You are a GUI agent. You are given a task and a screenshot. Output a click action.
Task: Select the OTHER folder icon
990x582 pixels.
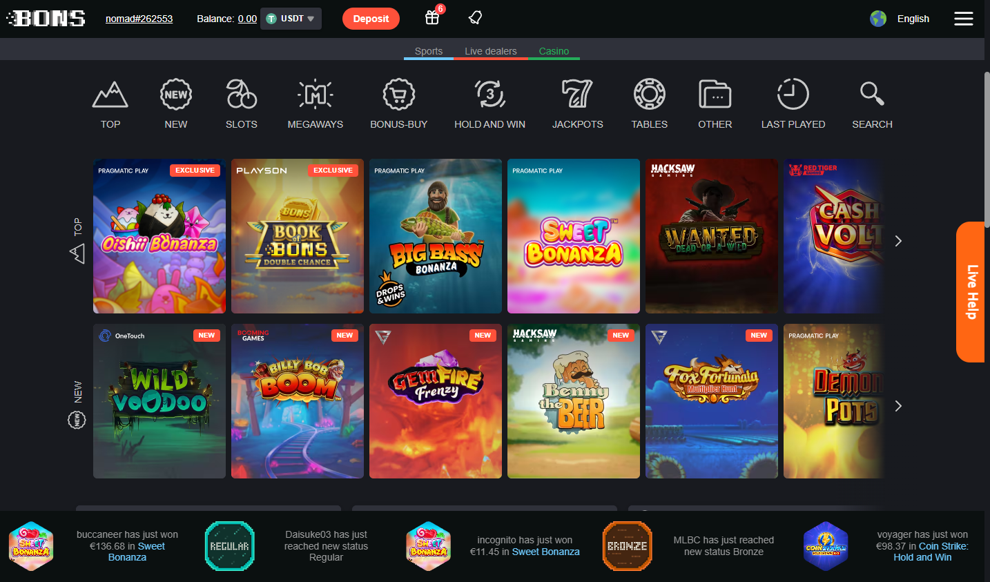715,95
